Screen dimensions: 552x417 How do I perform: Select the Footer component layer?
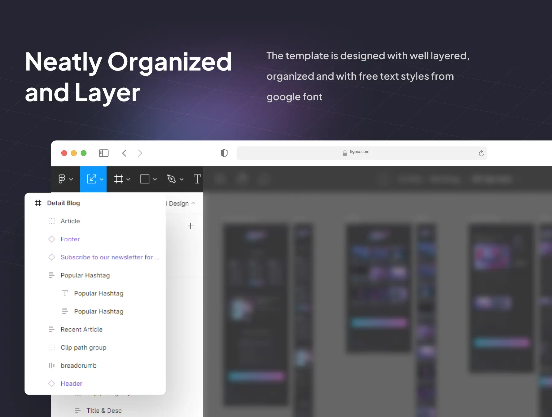70,239
